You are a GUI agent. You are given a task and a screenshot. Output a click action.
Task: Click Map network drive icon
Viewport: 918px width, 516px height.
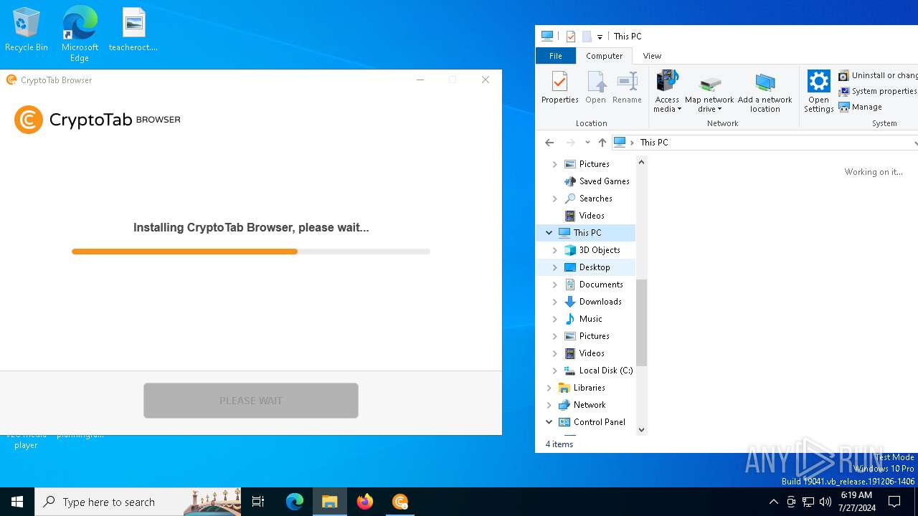coord(709,92)
